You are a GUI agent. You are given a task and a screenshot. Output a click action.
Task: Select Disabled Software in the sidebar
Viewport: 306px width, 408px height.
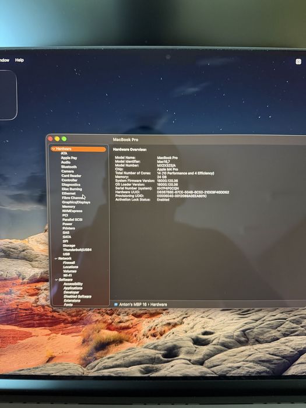coord(78,296)
